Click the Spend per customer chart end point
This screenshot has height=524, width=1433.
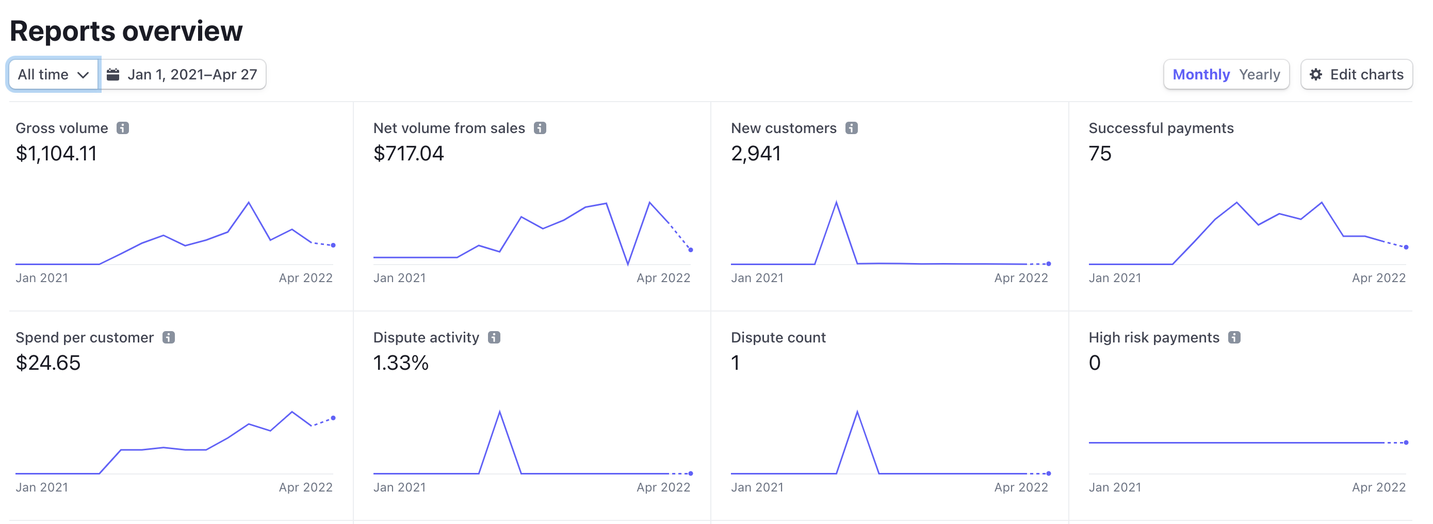click(x=333, y=418)
